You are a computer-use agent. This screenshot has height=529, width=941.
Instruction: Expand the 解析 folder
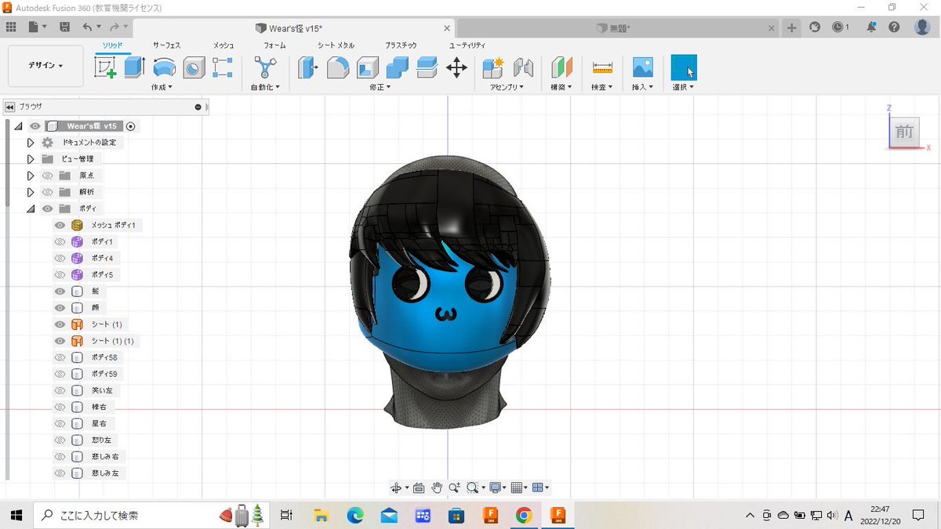tap(31, 192)
